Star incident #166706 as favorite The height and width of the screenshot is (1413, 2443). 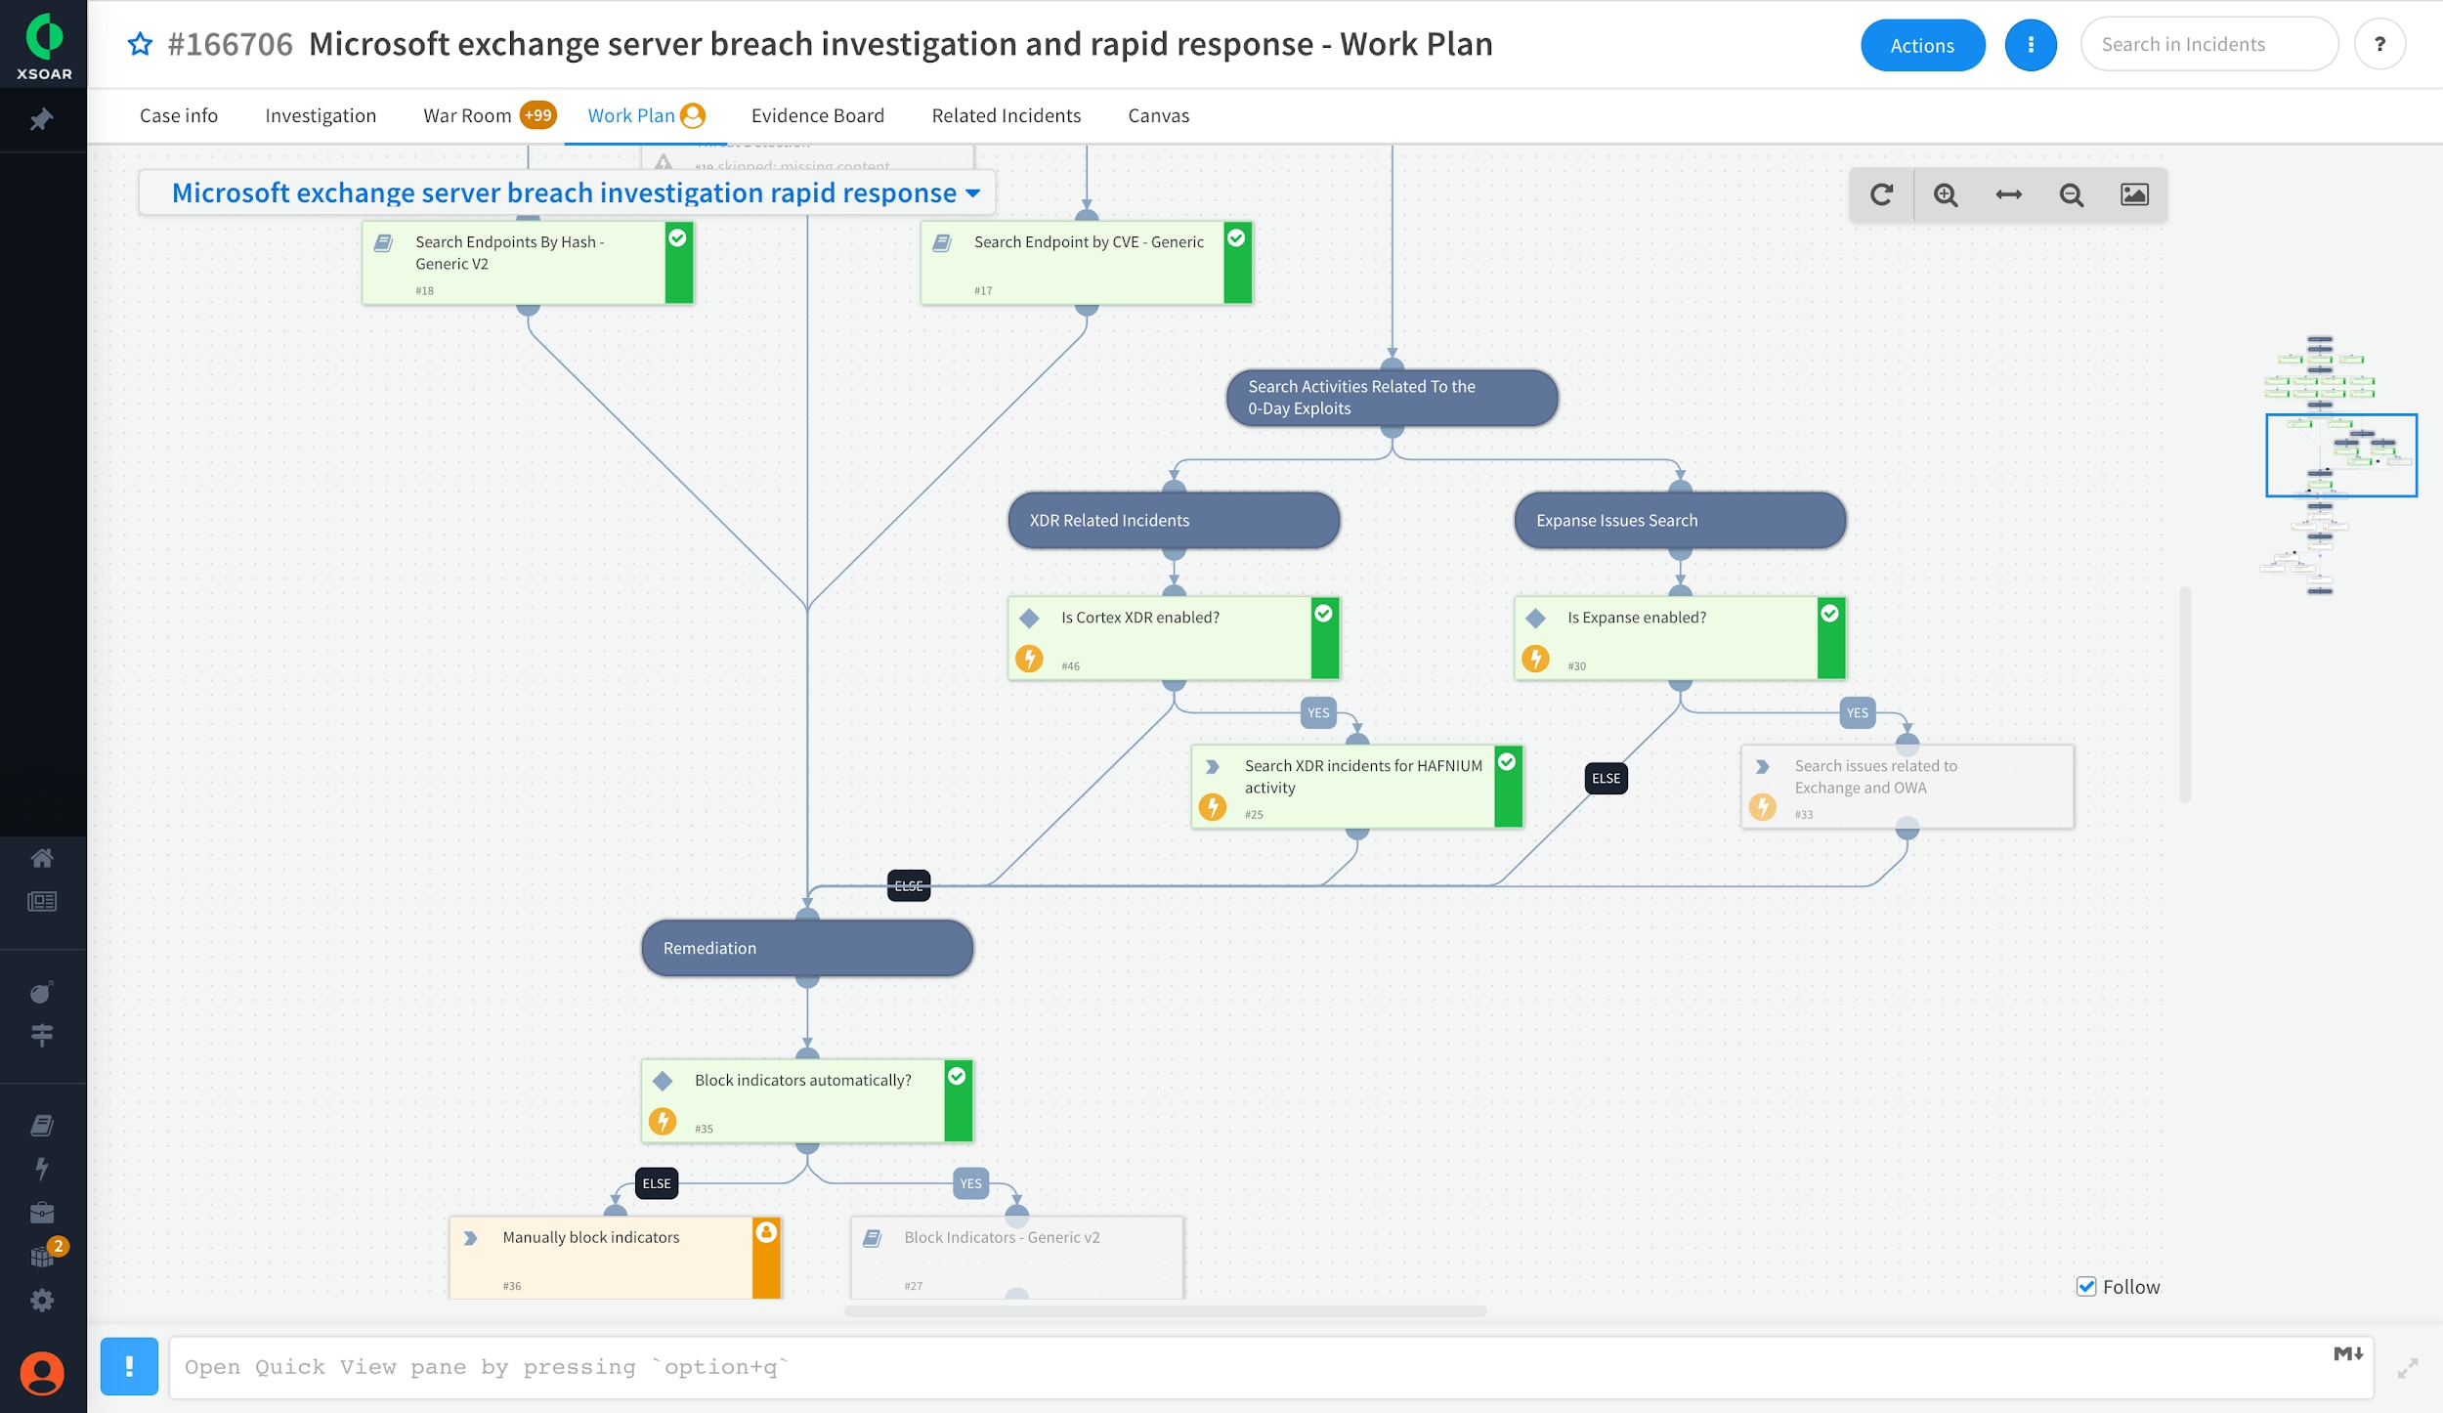point(141,44)
